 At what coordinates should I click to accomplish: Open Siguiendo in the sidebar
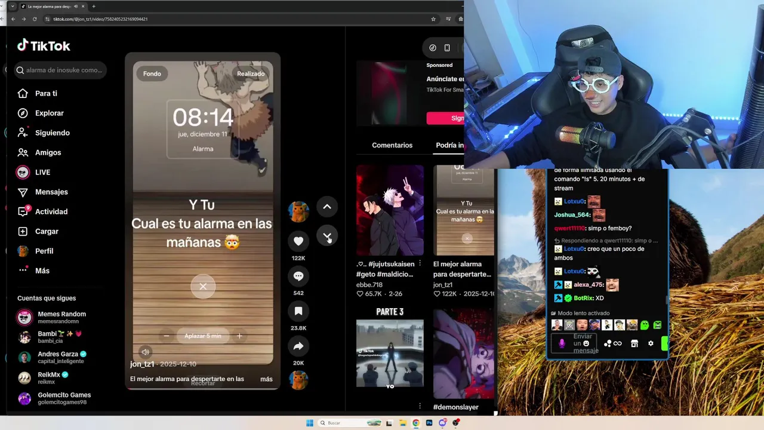coord(52,133)
